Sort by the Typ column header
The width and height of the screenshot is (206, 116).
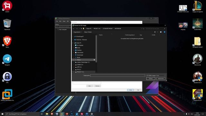tap(141, 35)
